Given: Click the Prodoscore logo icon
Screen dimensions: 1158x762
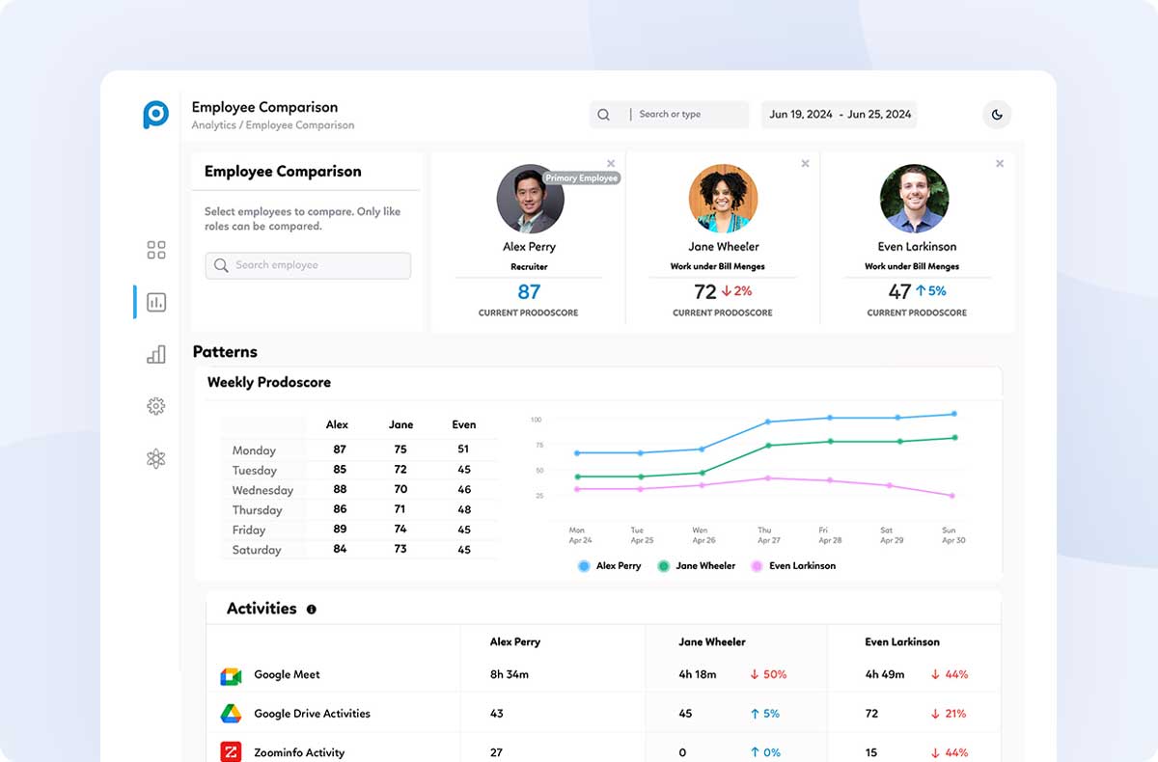Looking at the screenshot, I should (155, 114).
